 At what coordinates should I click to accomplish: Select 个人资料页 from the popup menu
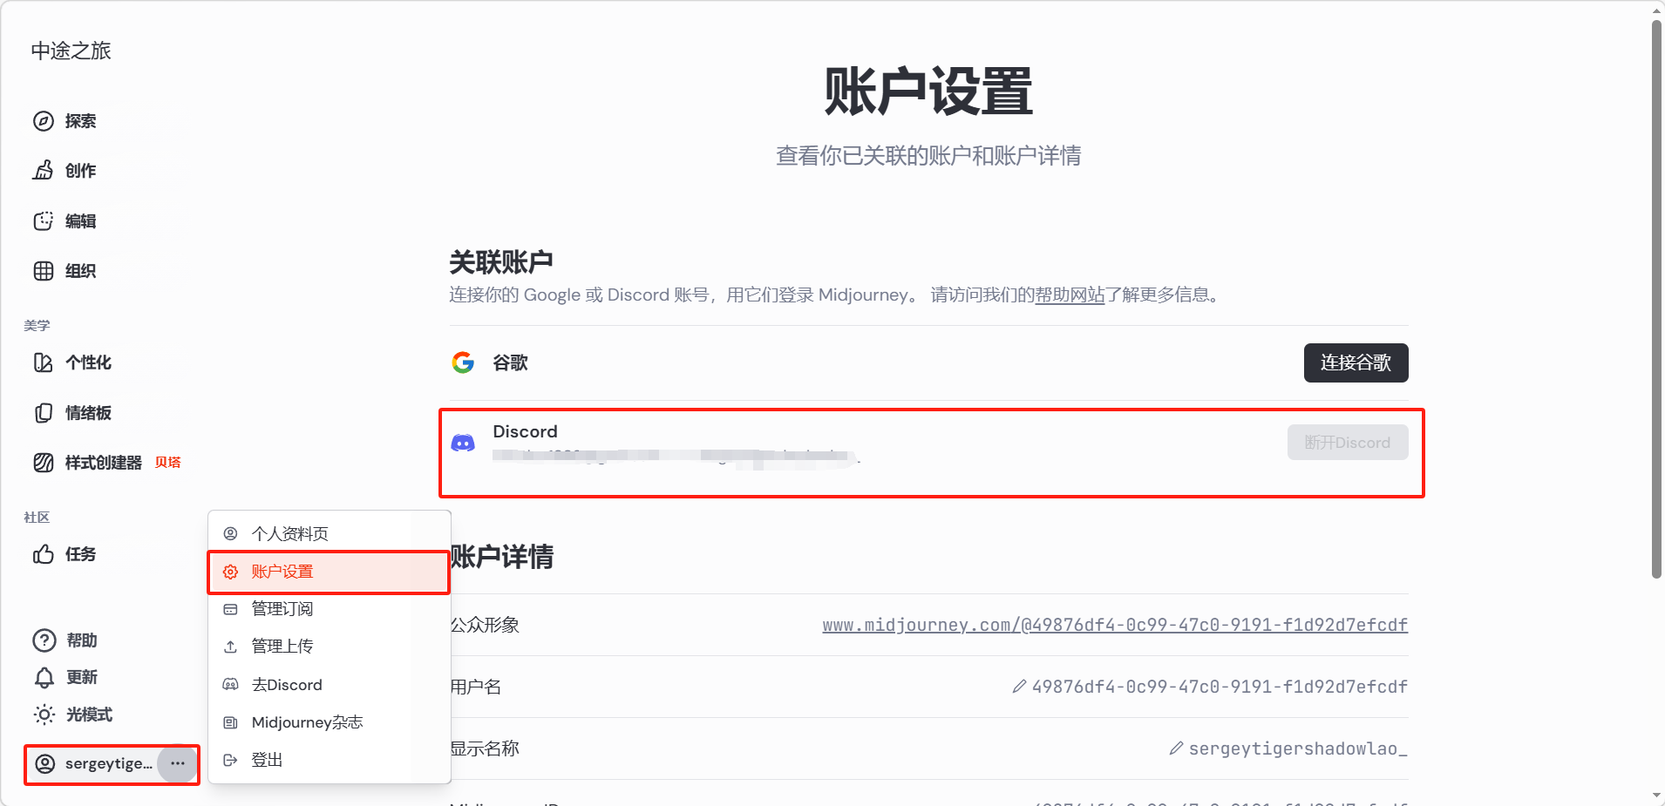pyautogui.click(x=289, y=533)
